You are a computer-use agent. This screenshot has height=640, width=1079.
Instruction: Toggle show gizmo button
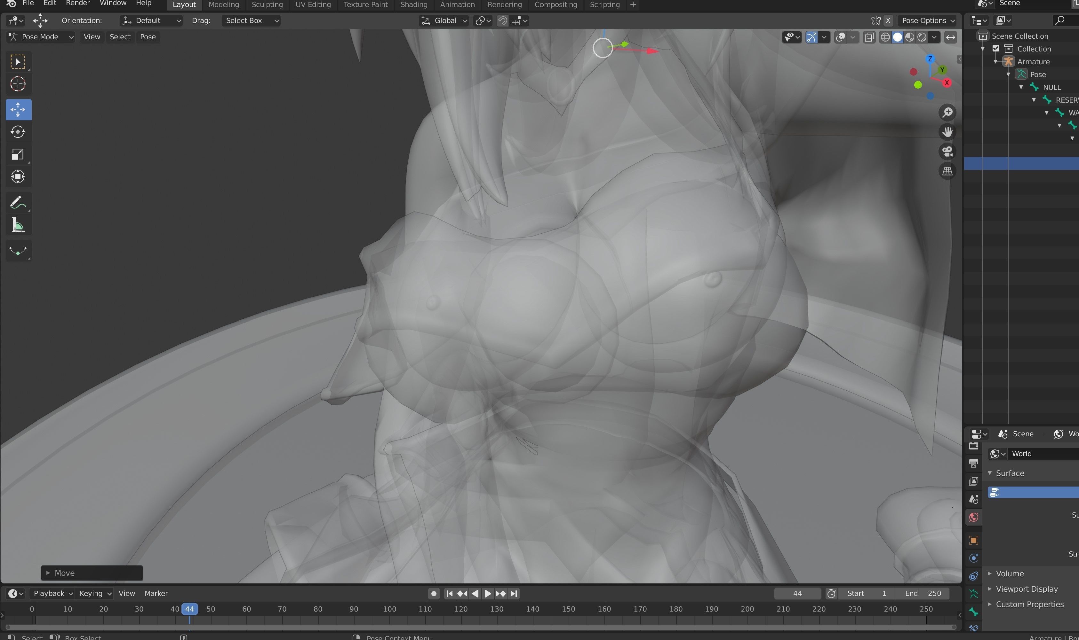(811, 37)
